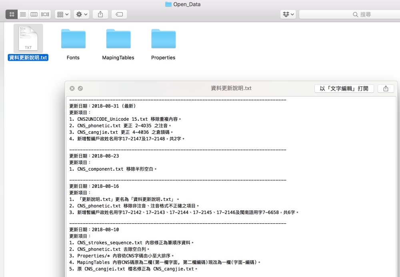Viewport: 400px width, 277px height.
Task: Click the Quick Look share button
Action: (x=386, y=88)
